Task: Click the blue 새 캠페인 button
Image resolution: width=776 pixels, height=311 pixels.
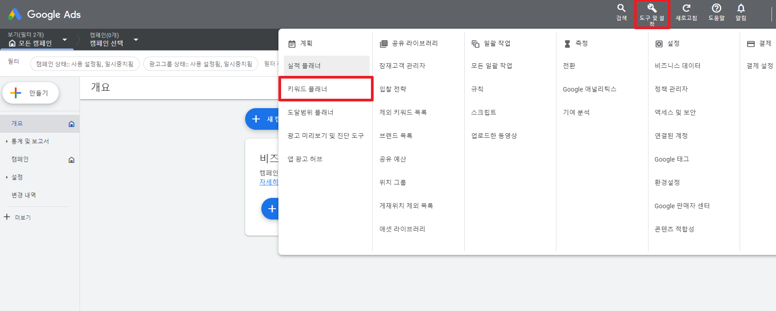Action: [262, 119]
